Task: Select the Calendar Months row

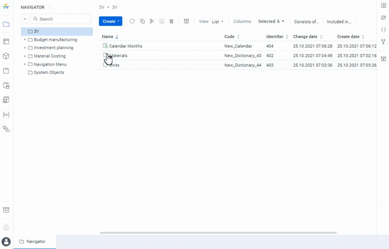Action: [238, 46]
